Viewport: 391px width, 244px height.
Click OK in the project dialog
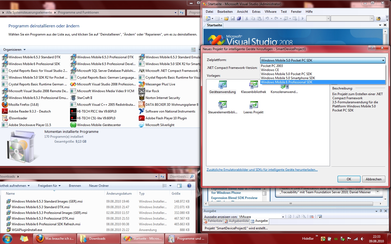[349, 179]
